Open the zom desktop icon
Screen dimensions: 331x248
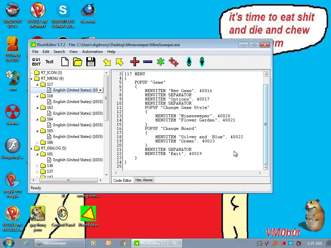(x=13, y=80)
